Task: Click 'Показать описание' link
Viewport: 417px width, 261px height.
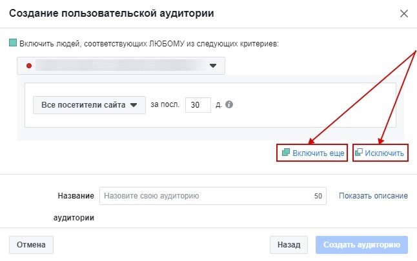Action: (x=373, y=196)
